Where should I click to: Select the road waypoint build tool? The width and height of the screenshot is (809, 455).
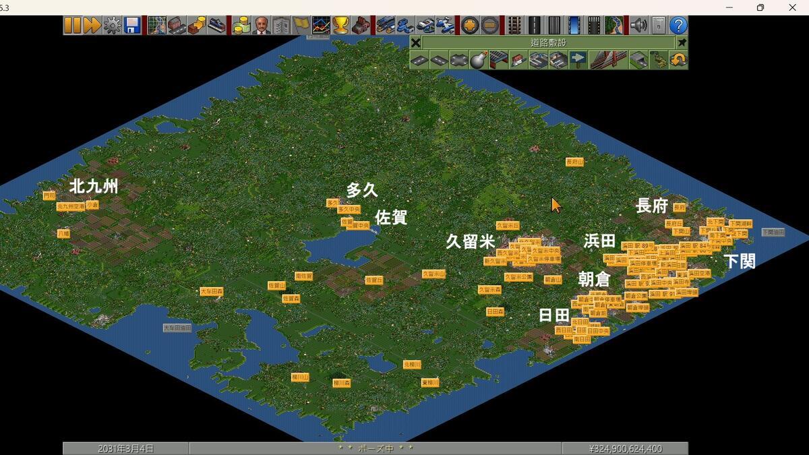518,59
